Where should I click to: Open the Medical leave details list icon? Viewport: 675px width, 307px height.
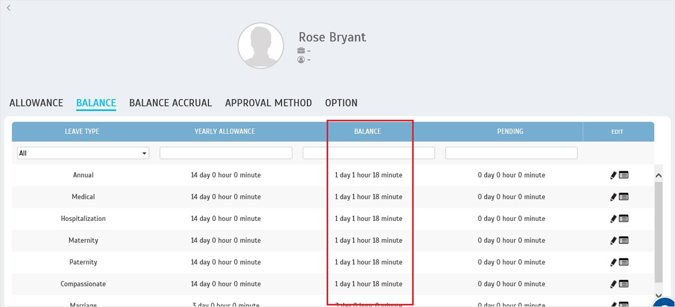(624, 197)
